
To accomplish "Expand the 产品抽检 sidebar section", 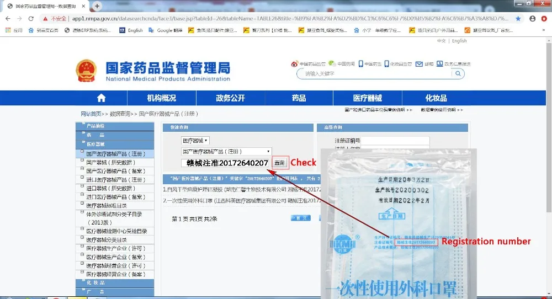I will click(x=115, y=126).
